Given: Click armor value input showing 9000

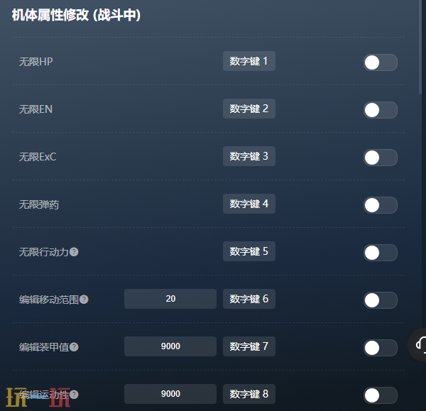Looking at the screenshot, I should pyautogui.click(x=170, y=346).
